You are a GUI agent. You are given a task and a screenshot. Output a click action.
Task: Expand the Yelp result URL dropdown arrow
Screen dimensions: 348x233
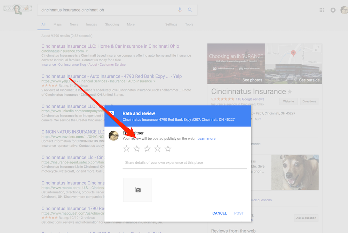(x=154, y=81)
